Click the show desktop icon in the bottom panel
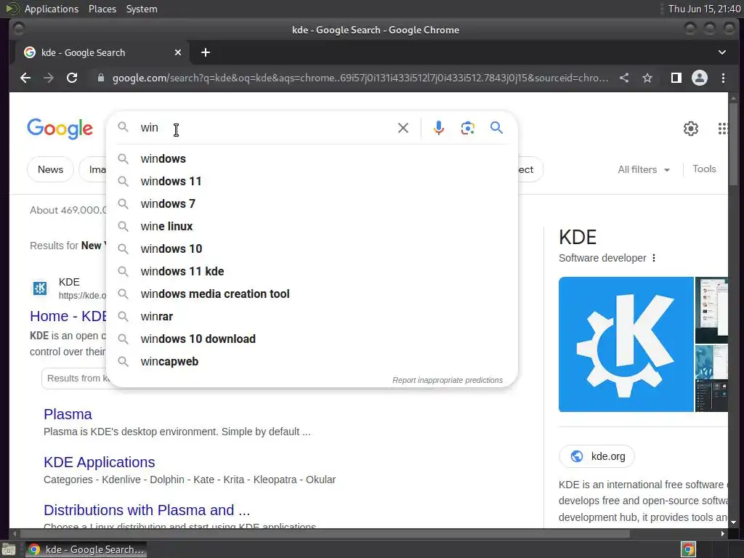Viewport: 744px width, 558px height. coord(9,549)
